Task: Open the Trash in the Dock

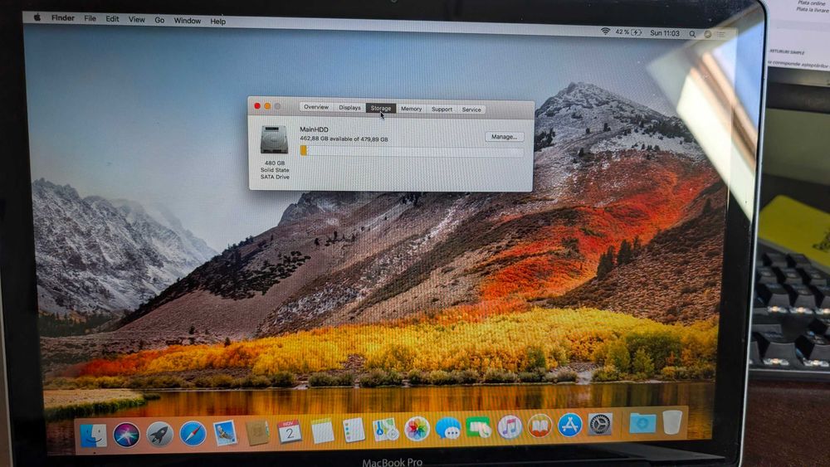Action: coord(672,422)
